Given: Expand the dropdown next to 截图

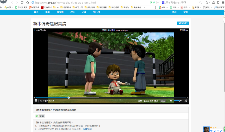Looking at the screenshot, I should click(200, 7).
